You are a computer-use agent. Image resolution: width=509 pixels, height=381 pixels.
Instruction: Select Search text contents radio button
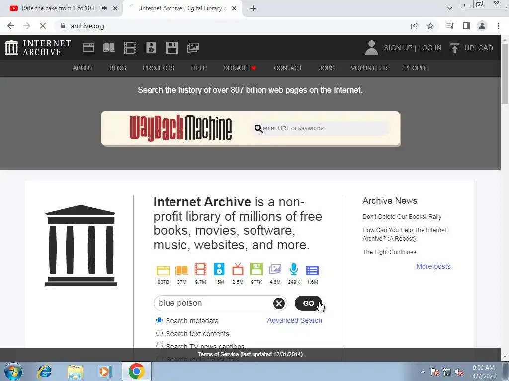pyautogui.click(x=159, y=333)
